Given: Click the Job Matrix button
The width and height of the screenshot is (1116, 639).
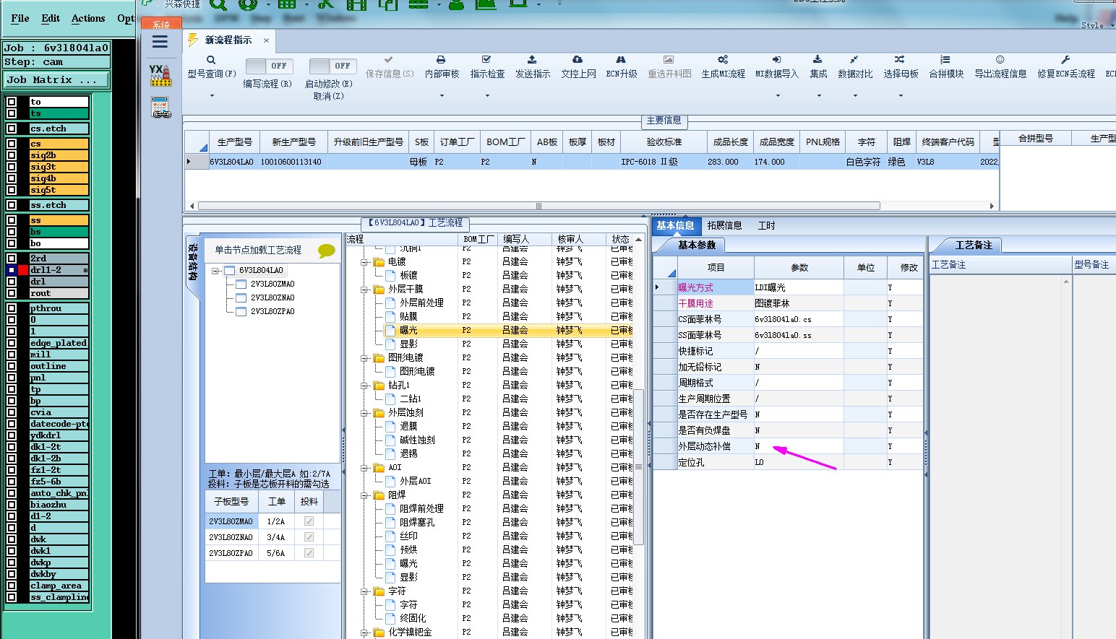Looking at the screenshot, I should pyautogui.click(x=56, y=80).
